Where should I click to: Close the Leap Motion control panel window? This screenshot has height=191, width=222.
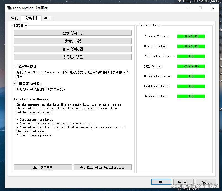[213, 8]
